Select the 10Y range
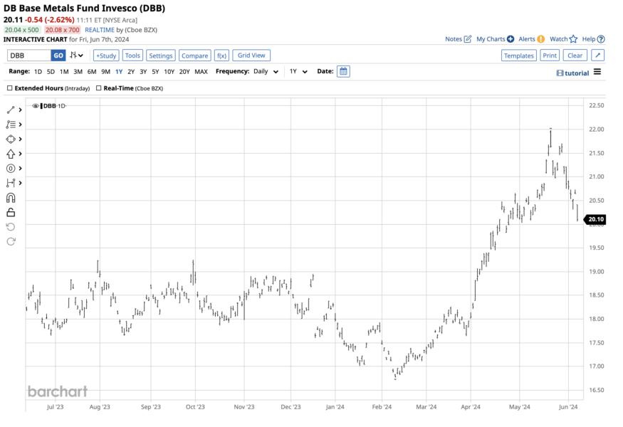623x427 pixels. pyautogui.click(x=169, y=72)
